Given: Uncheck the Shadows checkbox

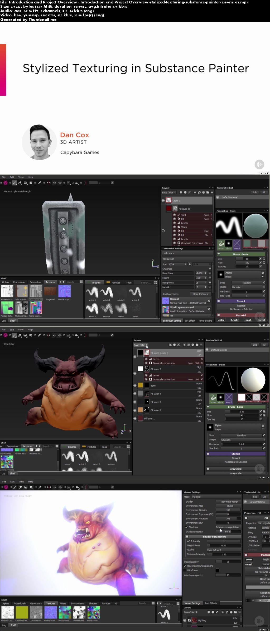Looking at the screenshot, I should pyautogui.click(x=186, y=527).
